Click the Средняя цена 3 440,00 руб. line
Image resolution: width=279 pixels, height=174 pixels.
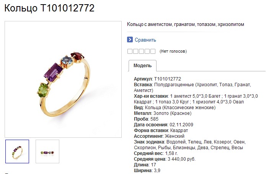[165, 159]
